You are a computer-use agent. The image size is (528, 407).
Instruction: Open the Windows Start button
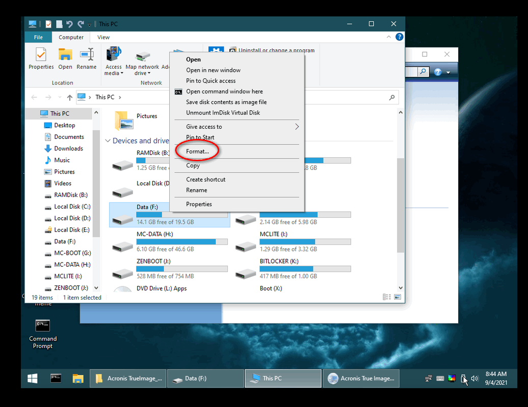32,379
